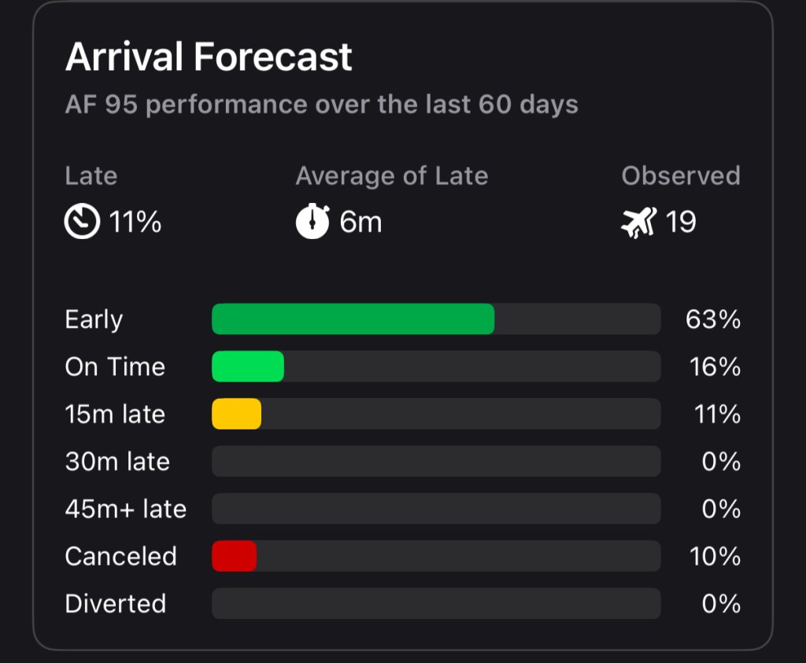Viewport: 806px width, 663px height.
Task: Click the airplane icon beside 19
Action: [x=638, y=223]
